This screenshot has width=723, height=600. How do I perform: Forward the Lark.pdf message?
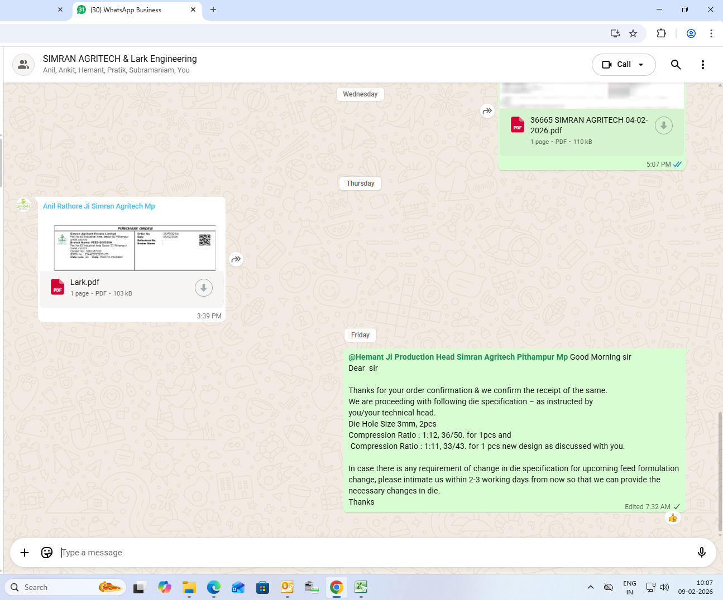pos(236,259)
